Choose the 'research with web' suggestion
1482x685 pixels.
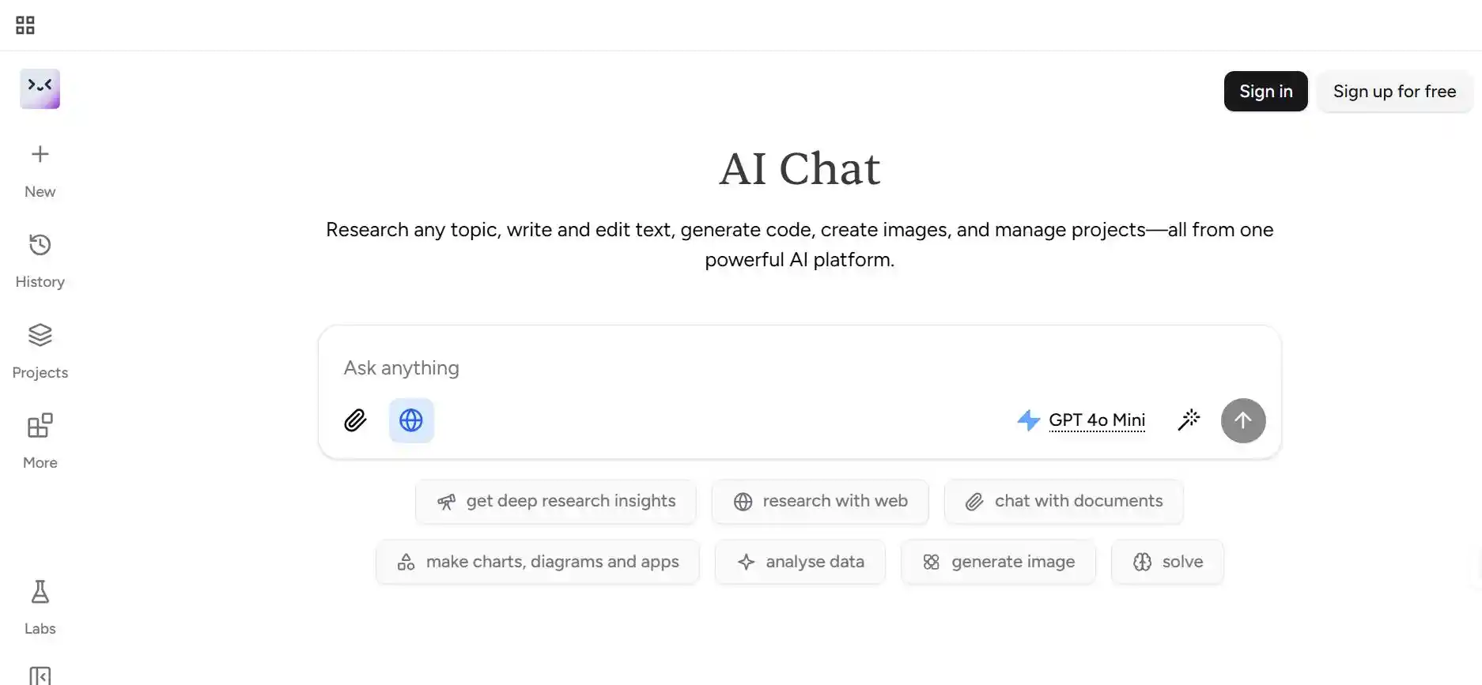(x=820, y=502)
